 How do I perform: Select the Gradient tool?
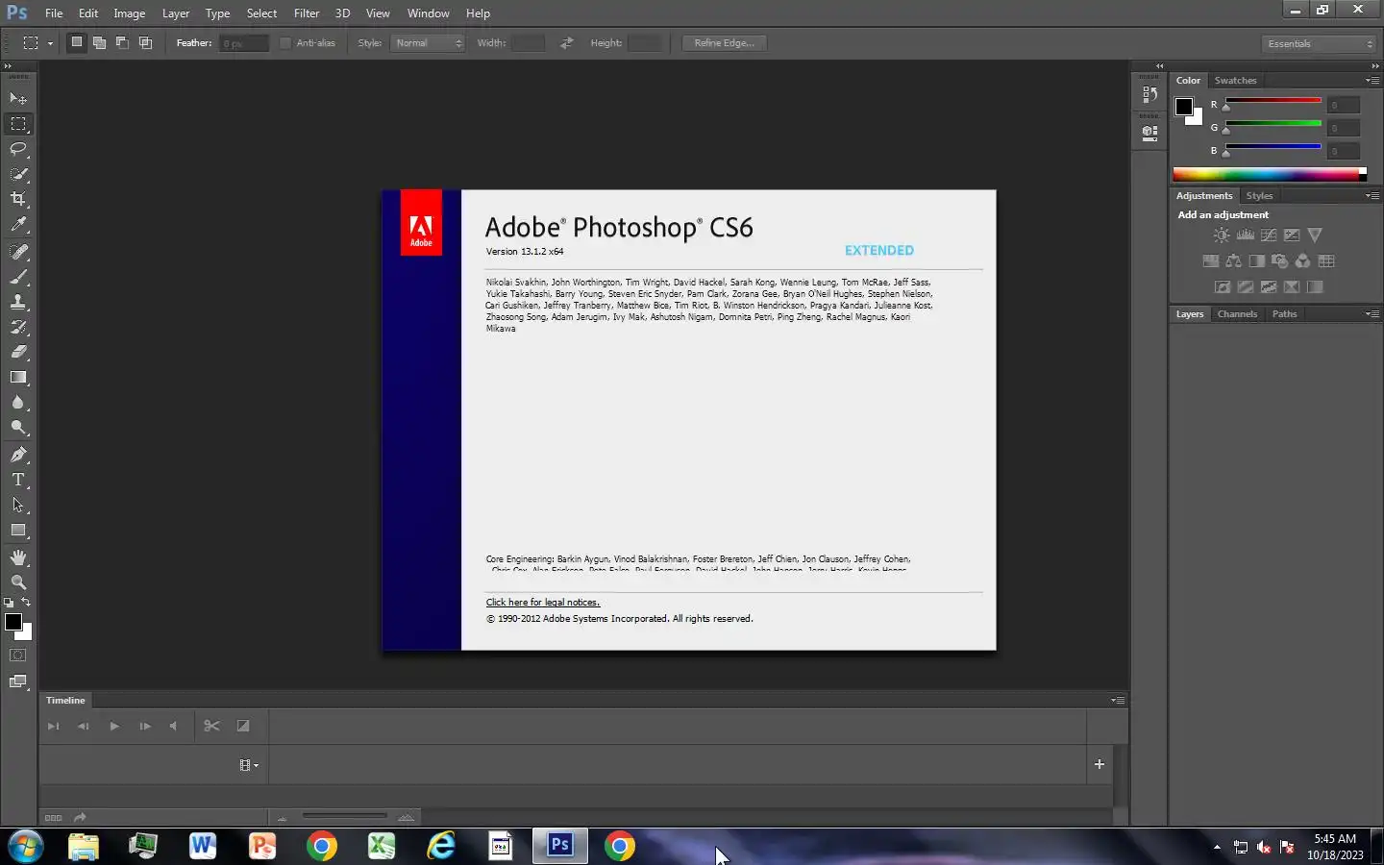(18, 377)
